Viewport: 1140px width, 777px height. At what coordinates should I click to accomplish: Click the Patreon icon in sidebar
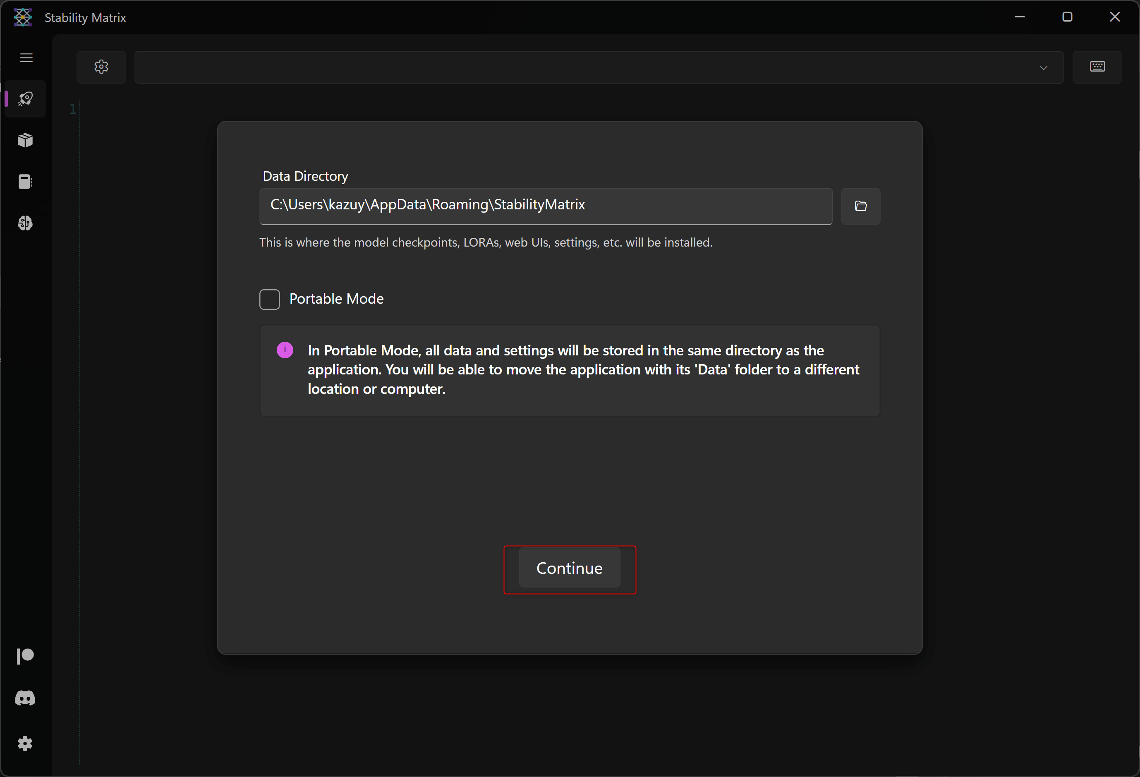[26, 656]
